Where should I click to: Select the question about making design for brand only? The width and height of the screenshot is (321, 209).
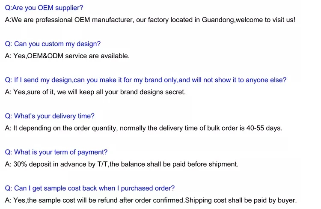146,80
